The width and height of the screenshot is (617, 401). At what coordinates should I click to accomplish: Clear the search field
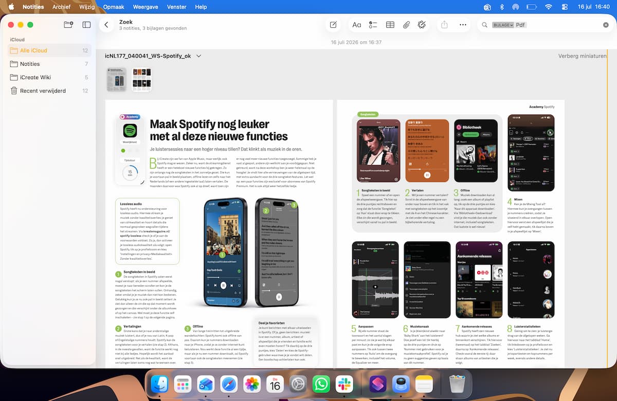tap(606, 25)
